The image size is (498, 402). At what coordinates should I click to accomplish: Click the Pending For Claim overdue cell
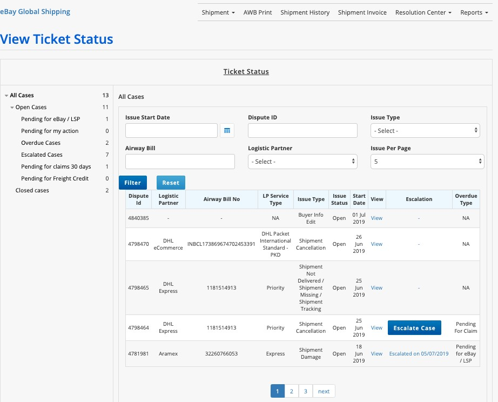pyautogui.click(x=466, y=327)
